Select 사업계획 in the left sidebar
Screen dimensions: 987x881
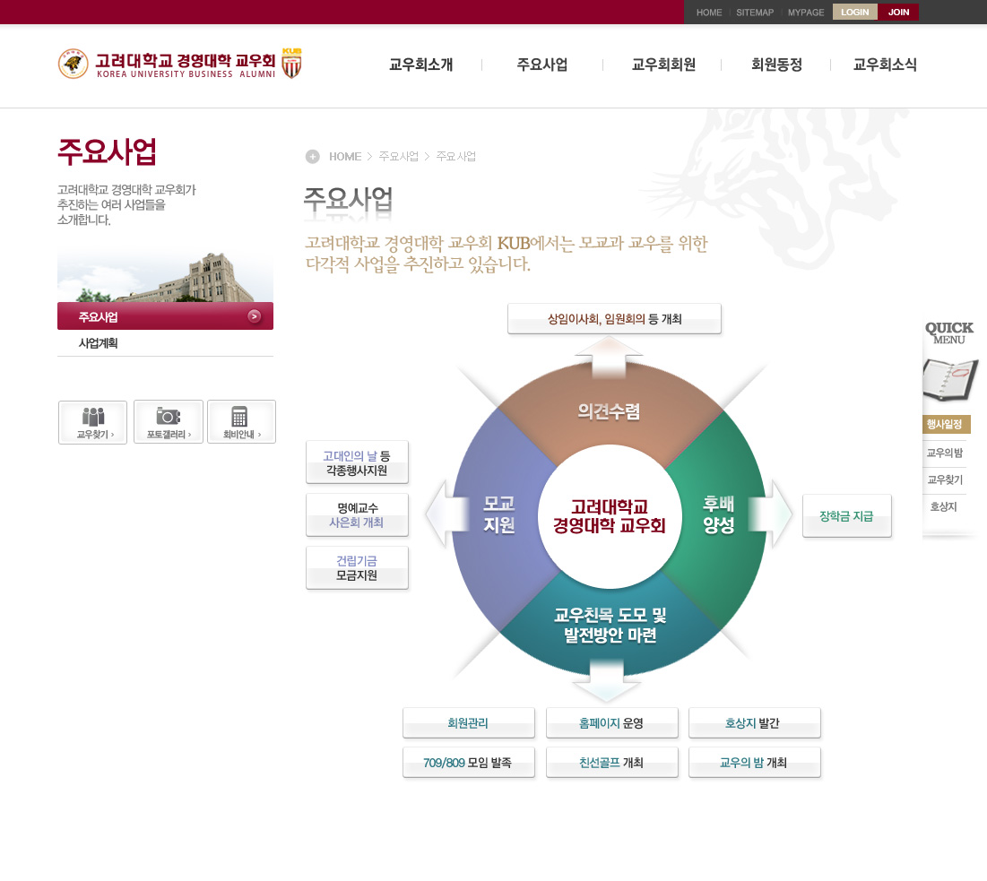[x=99, y=343]
